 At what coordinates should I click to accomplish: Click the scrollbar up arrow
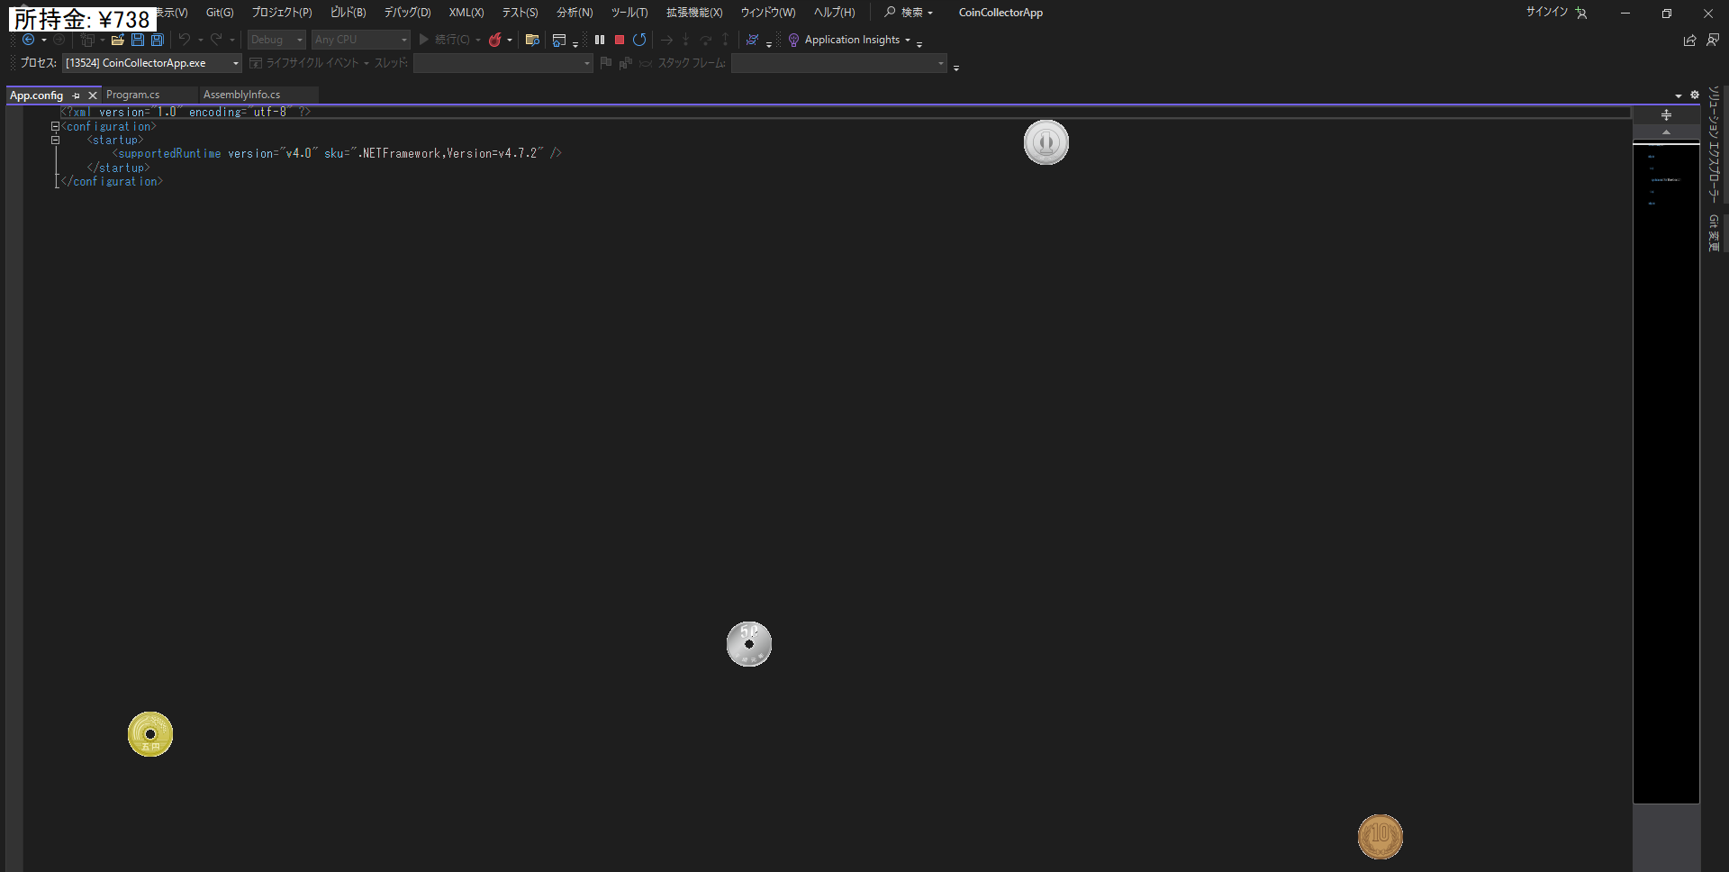click(1666, 132)
